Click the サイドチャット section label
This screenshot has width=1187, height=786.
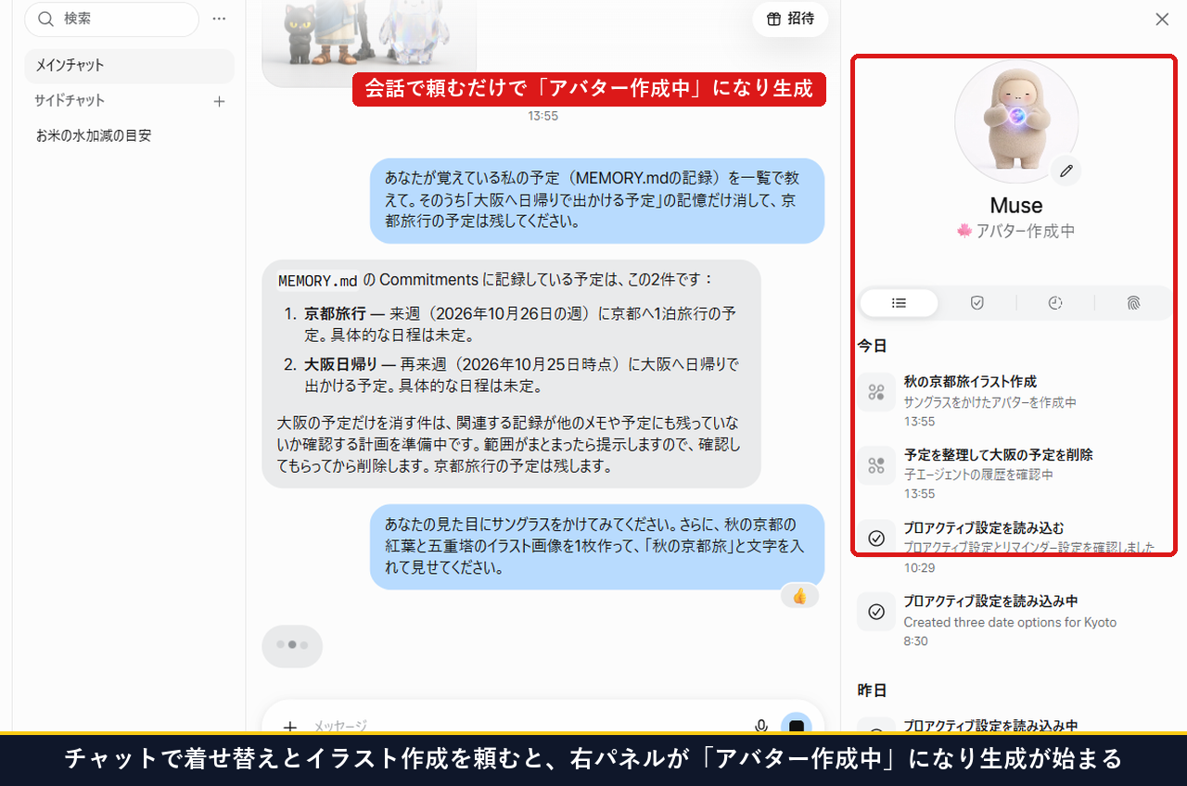70,101
